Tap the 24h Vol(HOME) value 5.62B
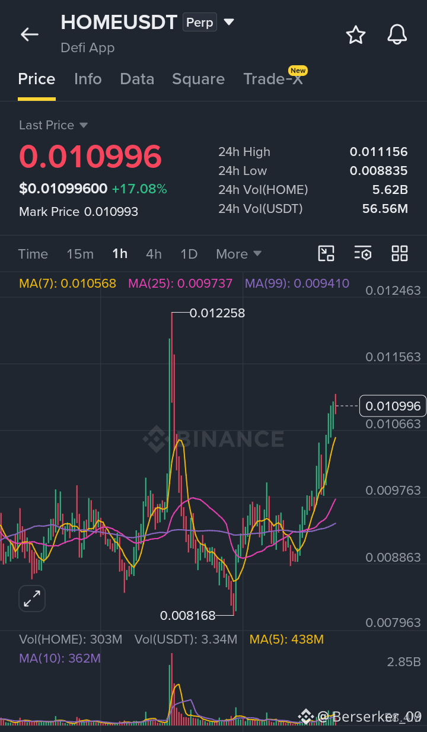The width and height of the screenshot is (427, 732). (390, 190)
